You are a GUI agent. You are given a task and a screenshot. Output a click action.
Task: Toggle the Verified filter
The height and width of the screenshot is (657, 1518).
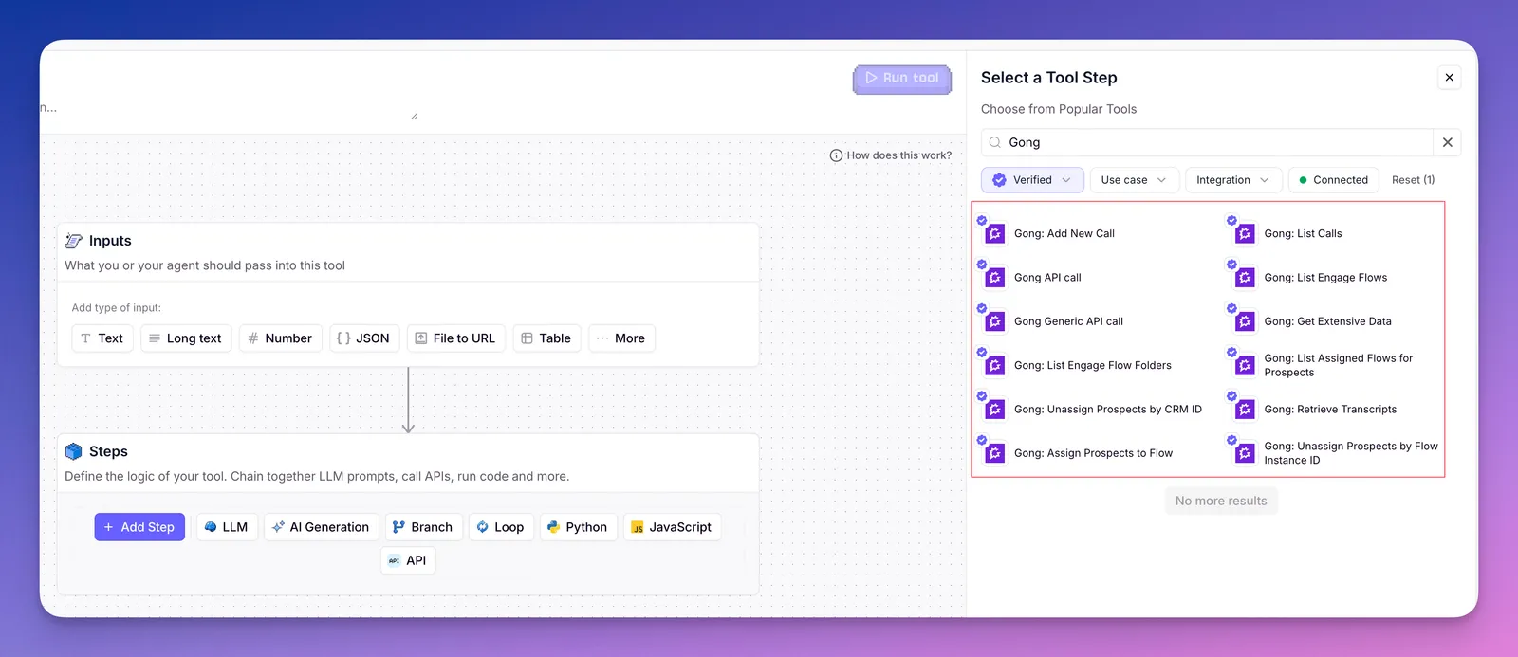1032,180
